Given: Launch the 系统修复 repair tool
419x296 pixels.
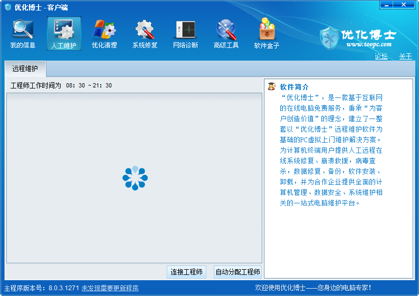Looking at the screenshot, I should pos(145,34).
